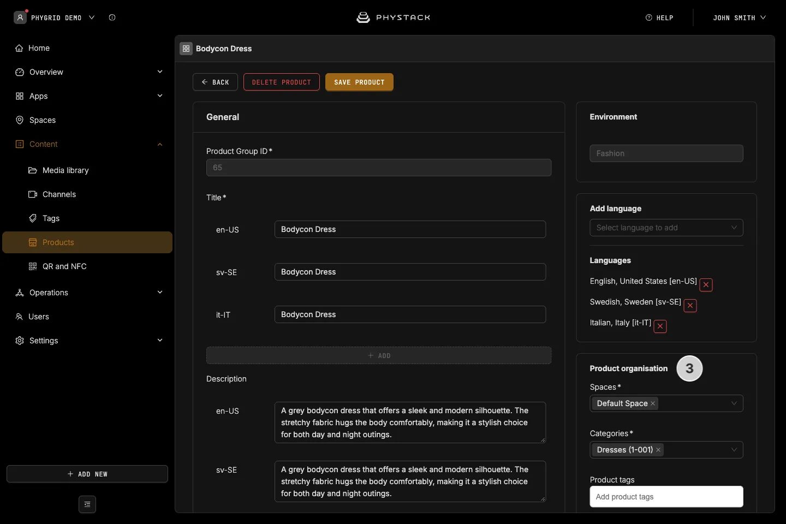Remove Swedish sv-SE language

(690, 306)
